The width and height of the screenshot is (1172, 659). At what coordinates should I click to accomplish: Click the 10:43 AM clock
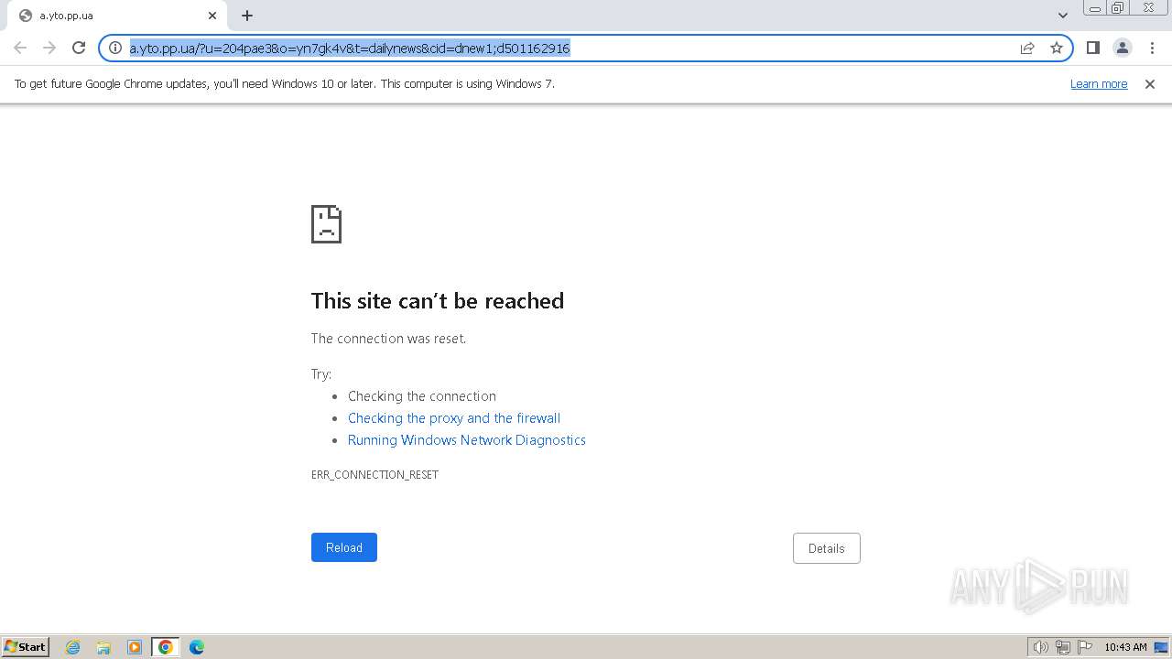[x=1125, y=647]
